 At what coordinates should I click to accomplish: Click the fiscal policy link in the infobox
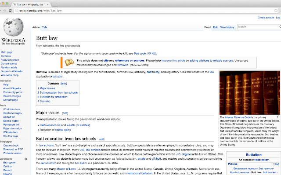point(262,160)
